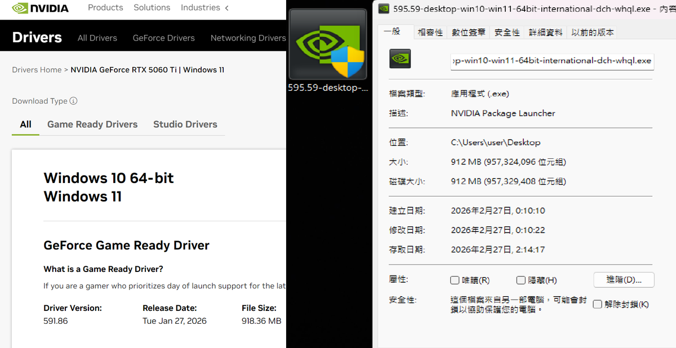The width and height of the screenshot is (676, 348).
Task: Switch to the Studio Drivers tab
Action: (x=185, y=124)
